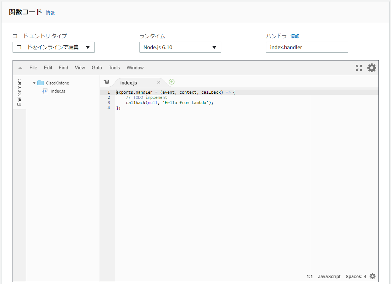Toggle fullscreen editor mode icon
This screenshot has width=391, height=284.
pyautogui.click(x=359, y=68)
